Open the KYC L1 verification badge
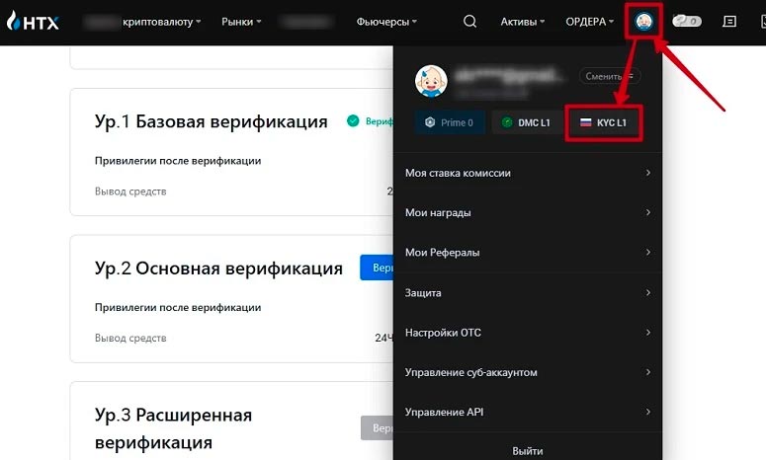 pyautogui.click(x=603, y=122)
